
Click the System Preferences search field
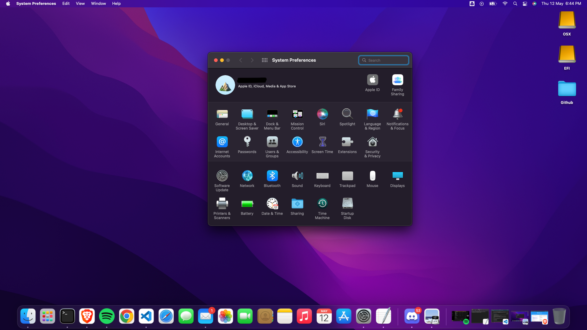click(x=384, y=60)
